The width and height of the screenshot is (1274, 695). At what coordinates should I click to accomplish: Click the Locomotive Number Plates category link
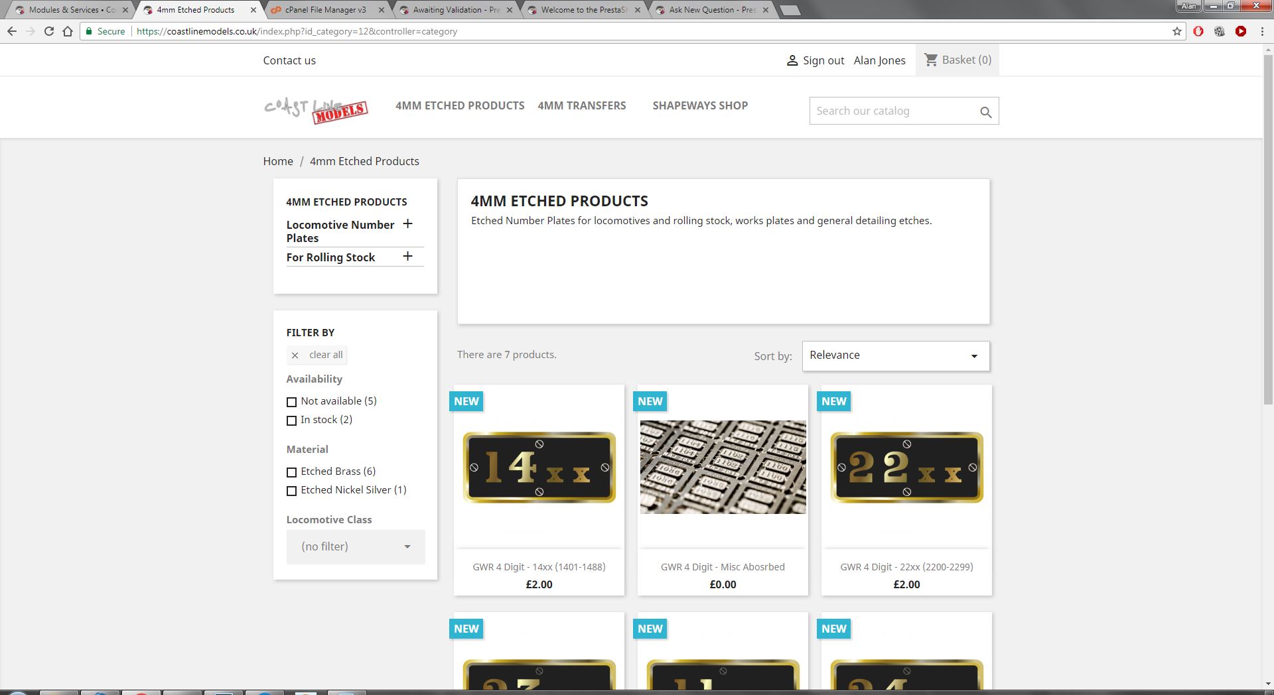pos(340,231)
